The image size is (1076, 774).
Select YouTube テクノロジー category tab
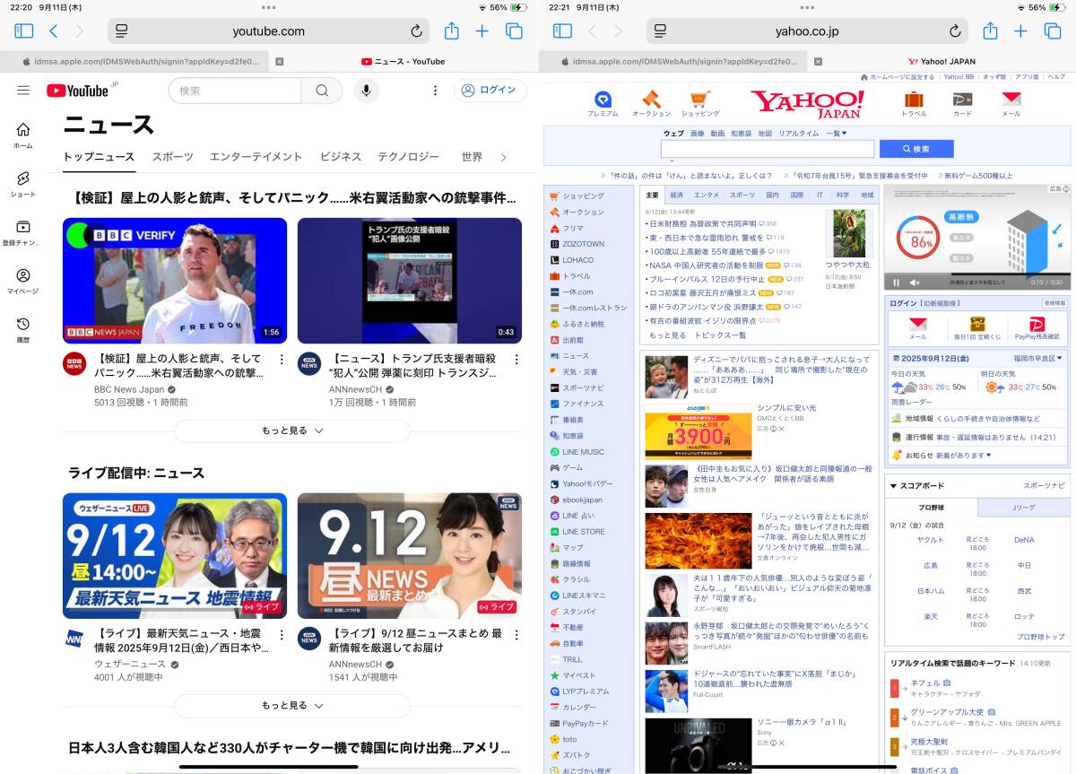pos(408,157)
